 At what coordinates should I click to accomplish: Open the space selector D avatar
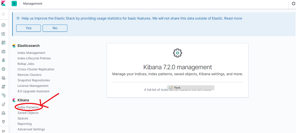coord(14,3)
